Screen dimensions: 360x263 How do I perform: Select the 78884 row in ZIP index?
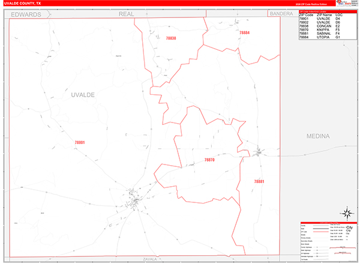click(328, 37)
